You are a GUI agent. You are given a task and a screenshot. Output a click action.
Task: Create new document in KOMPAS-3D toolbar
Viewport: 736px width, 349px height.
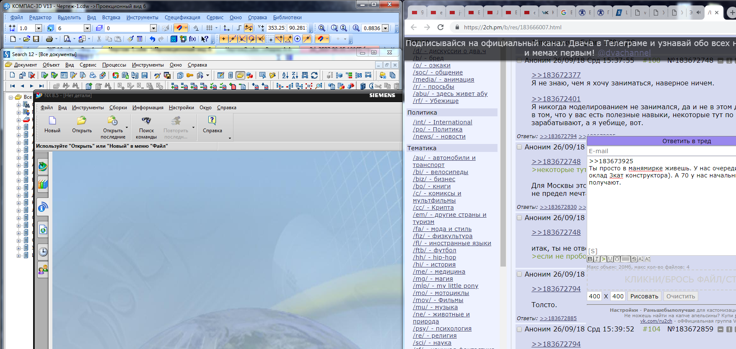[x=13, y=39]
